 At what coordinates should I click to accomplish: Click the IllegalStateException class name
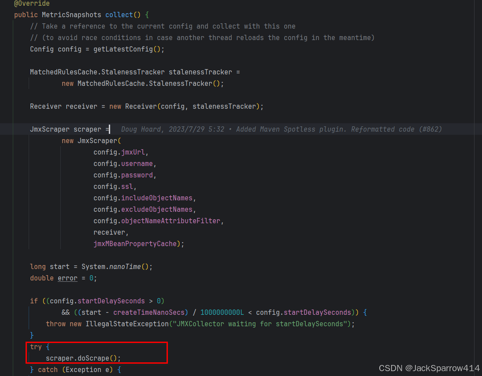(127, 324)
